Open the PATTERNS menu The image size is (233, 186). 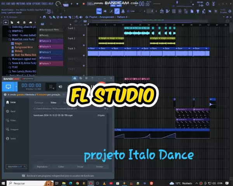coord(21,3)
